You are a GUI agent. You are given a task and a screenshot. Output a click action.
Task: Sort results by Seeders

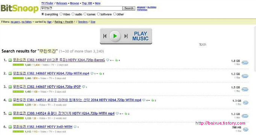point(83,22)
